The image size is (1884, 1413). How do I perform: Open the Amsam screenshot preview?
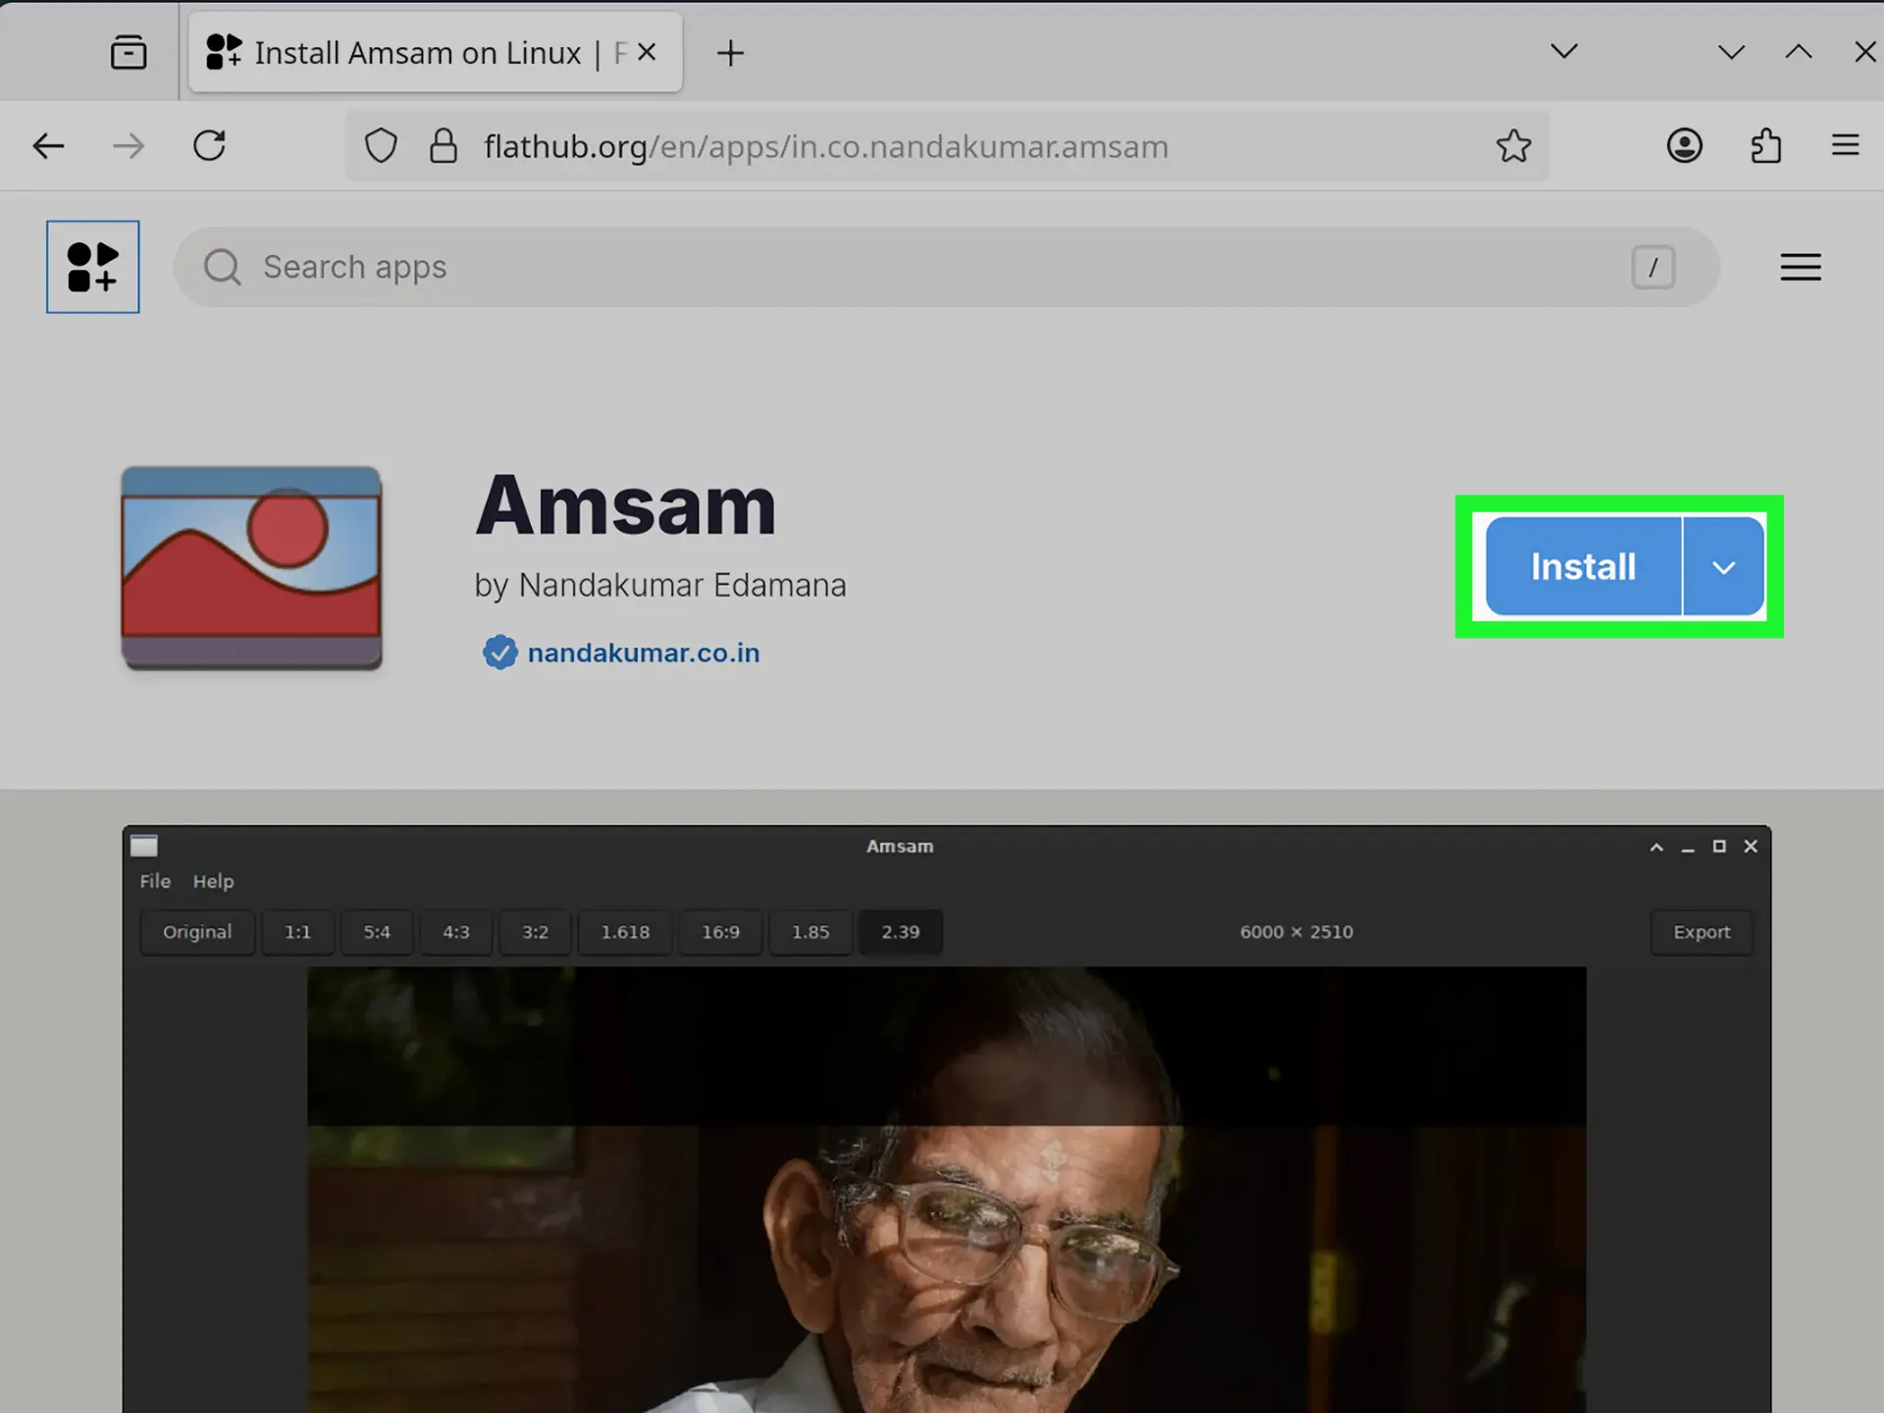point(947,1119)
